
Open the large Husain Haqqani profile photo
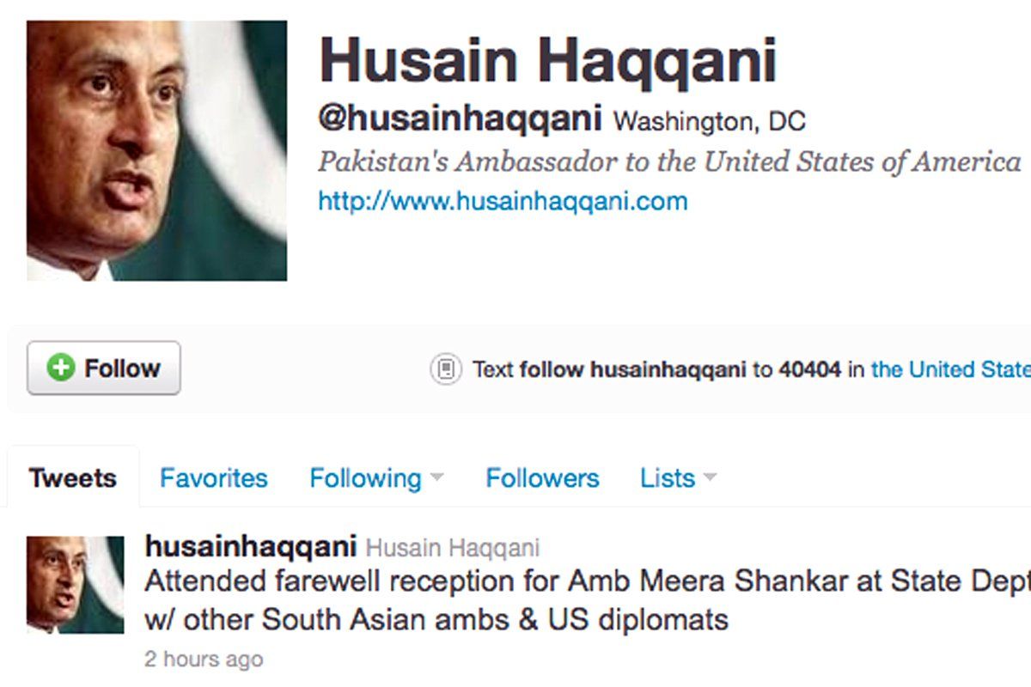pyautogui.click(x=156, y=151)
